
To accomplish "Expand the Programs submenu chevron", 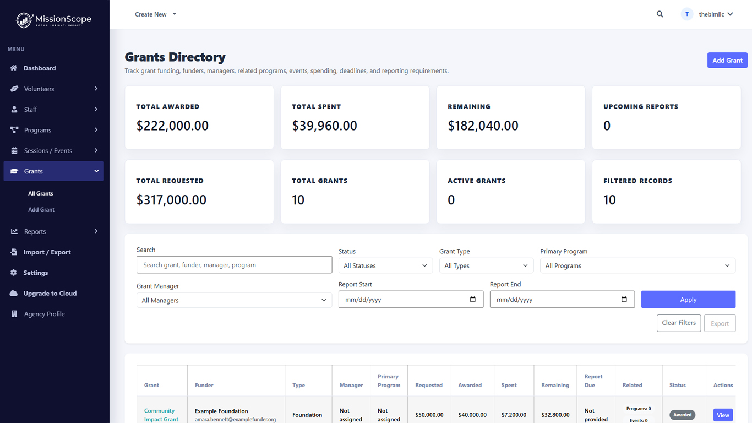I will 96,130.
